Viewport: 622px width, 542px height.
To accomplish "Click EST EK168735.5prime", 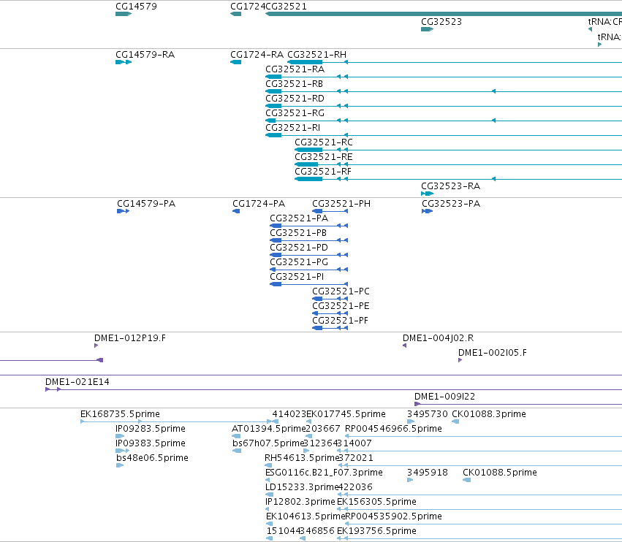I will [120, 414].
